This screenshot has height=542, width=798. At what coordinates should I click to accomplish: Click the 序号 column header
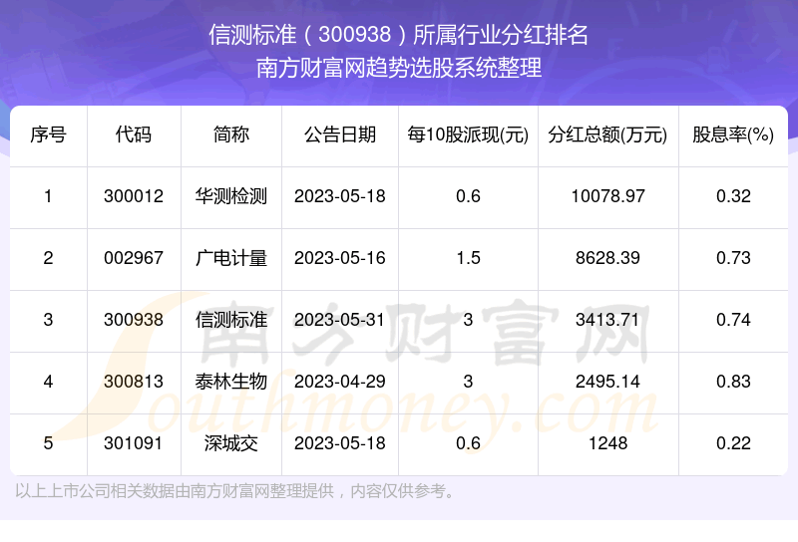[x=48, y=135]
